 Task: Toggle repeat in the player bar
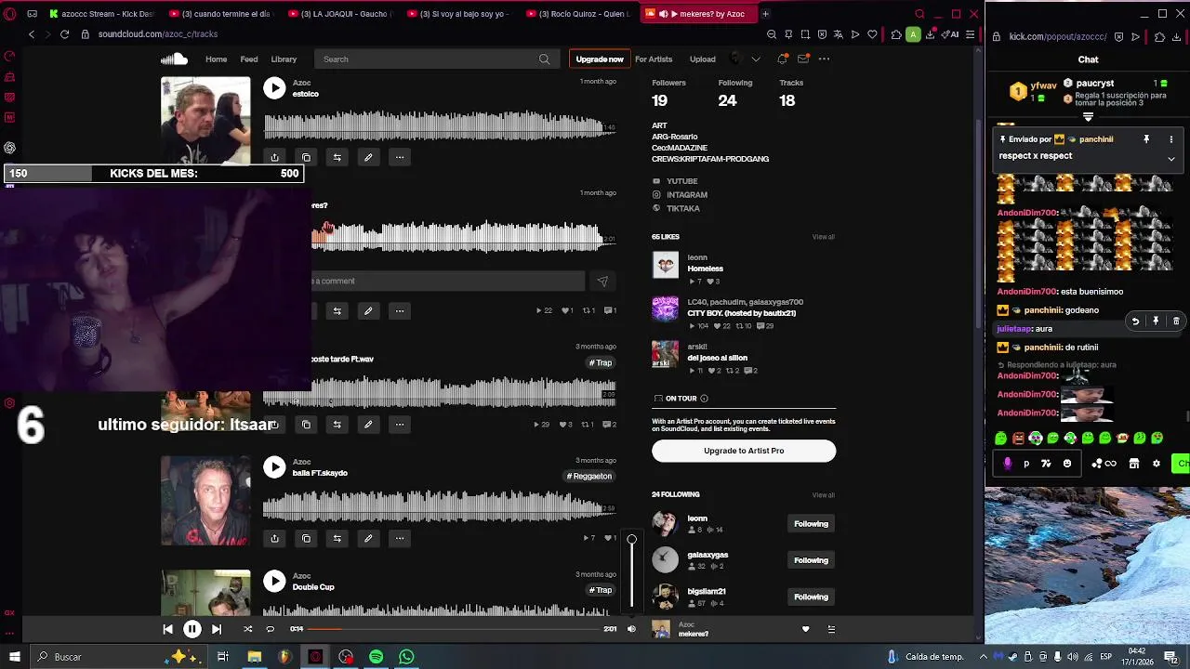[271, 629]
